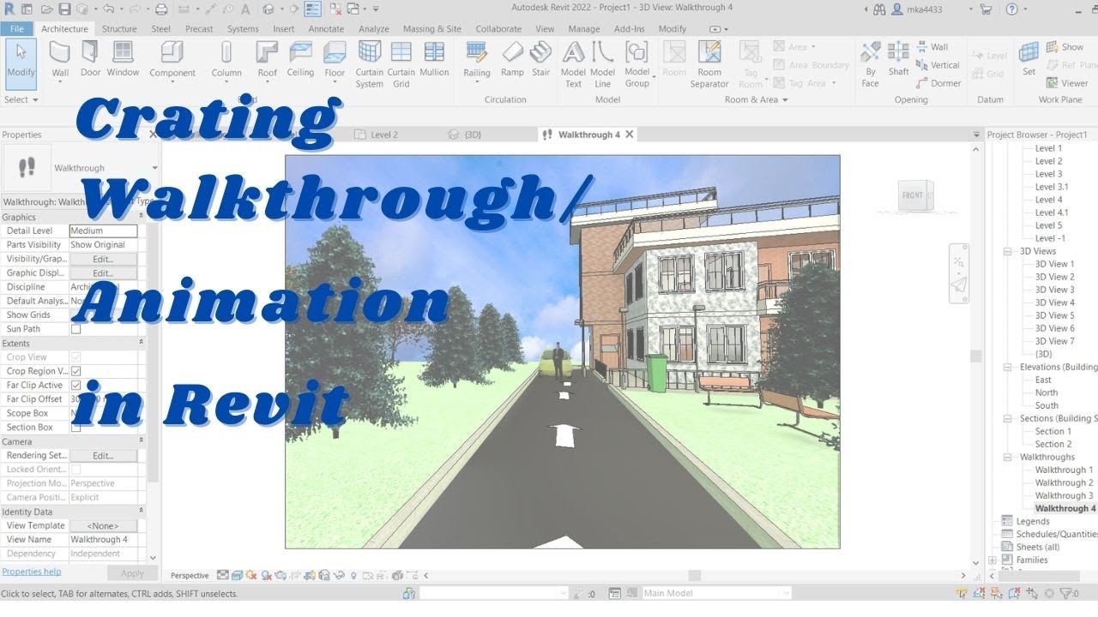Open the Annotate ribbon tab
The image size is (1098, 617).
coord(326,28)
